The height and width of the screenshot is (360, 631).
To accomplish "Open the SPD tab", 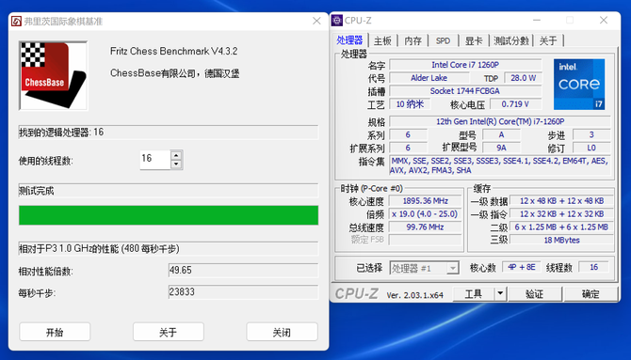I will [443, 40].
